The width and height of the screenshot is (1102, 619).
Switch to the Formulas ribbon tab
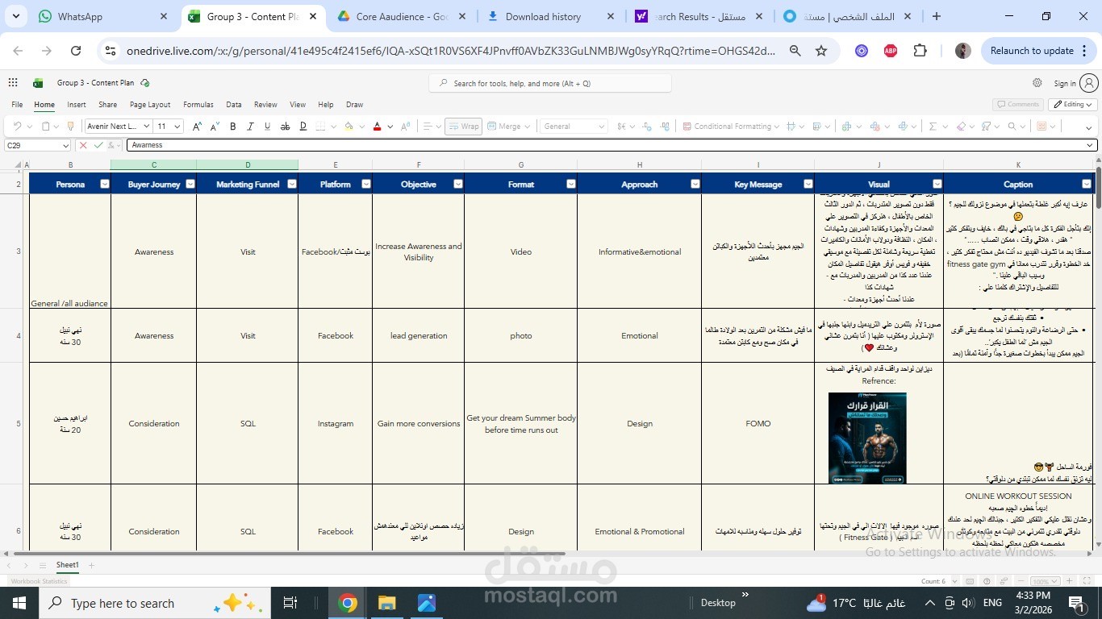198,105
